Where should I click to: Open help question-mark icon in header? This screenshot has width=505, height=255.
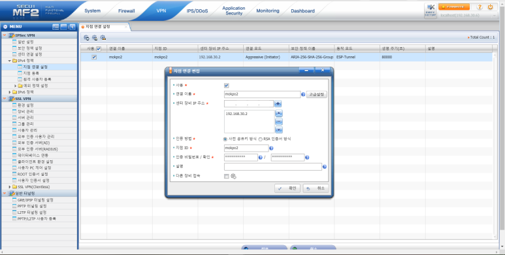[x=480, y=7]
